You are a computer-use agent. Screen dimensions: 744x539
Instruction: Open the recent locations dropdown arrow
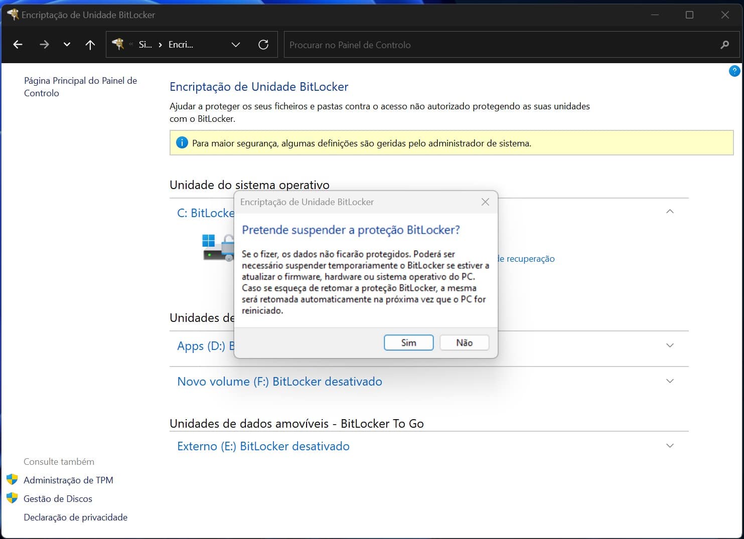point(67,45)
